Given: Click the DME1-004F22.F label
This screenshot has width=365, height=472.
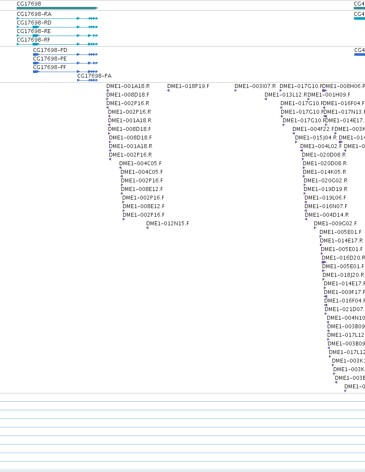Looking at the screenshot, I should pyautogui.click(x=314, y=129).
